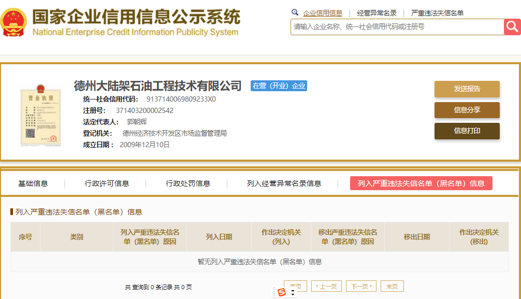
Task: Click the 序号 column header
Action: click(x=25, y=237)
